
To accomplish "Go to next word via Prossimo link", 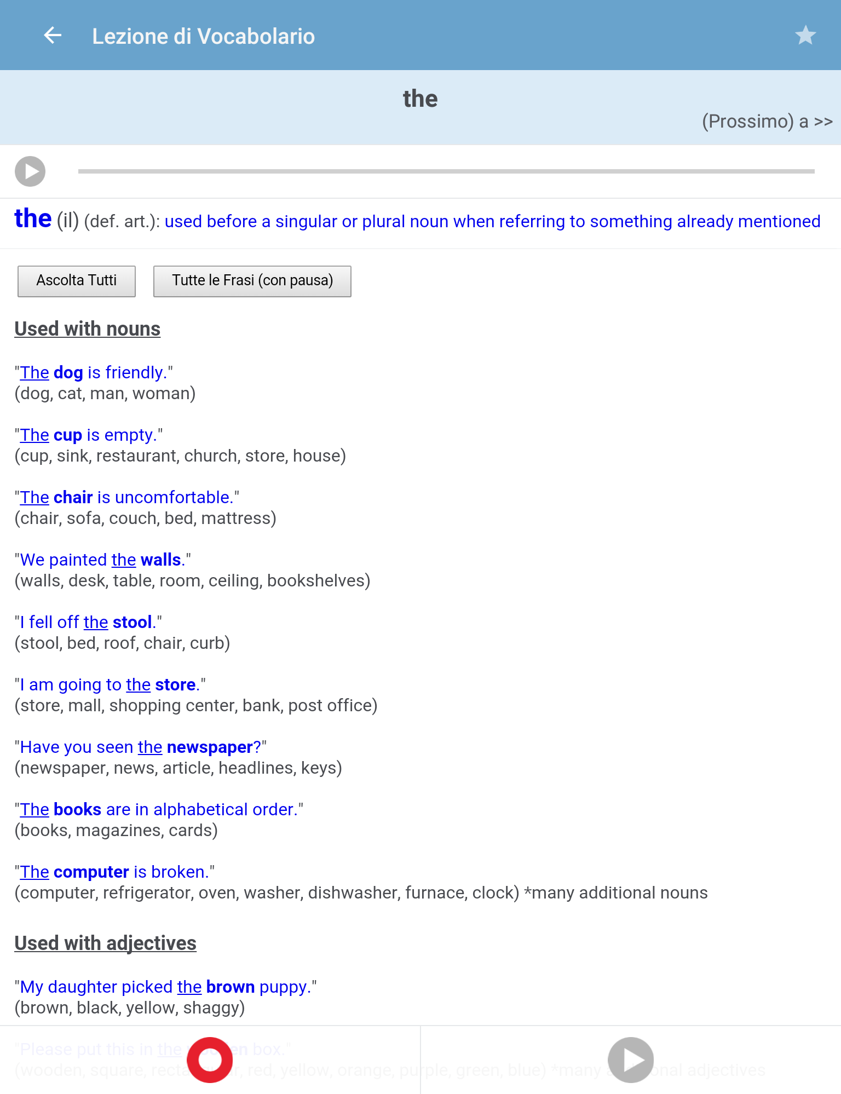I will pyautogui.click(x=767, y=121).
